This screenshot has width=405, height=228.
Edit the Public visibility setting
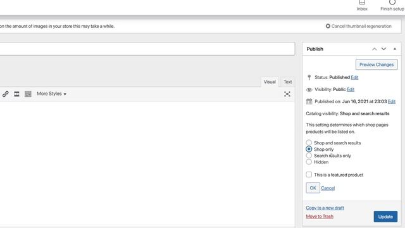tap(350, 89)
